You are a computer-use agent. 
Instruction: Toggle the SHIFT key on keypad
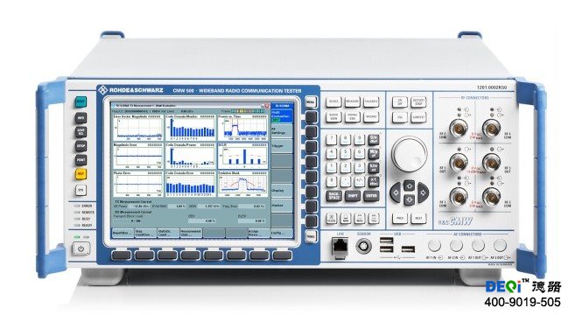coord(353,196)
